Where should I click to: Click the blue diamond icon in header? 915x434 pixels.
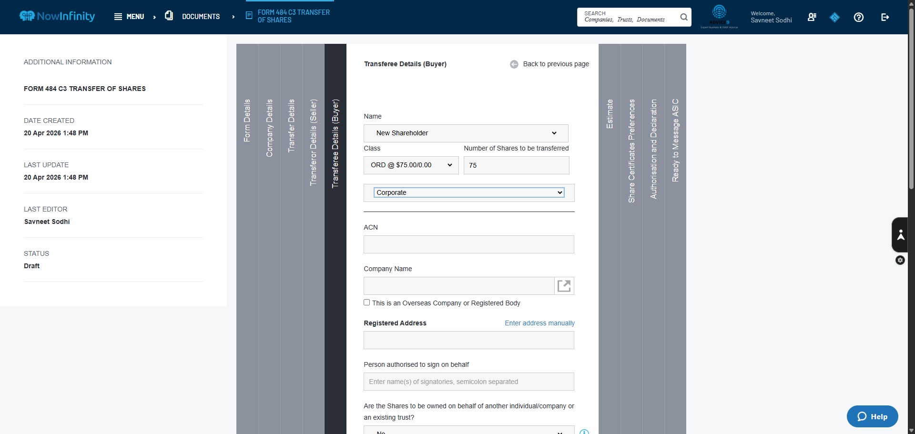pyautogui.click(x=834, y=18)
